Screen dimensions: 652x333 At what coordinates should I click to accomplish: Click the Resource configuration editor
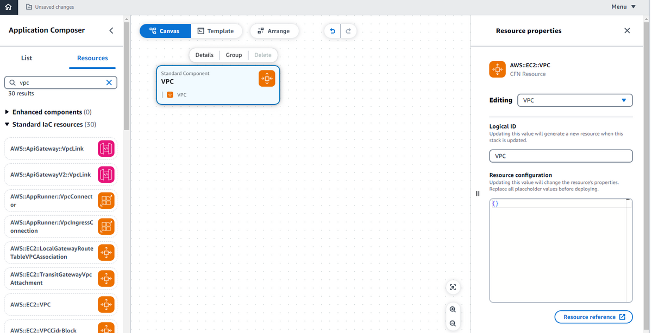pos(561,250)
